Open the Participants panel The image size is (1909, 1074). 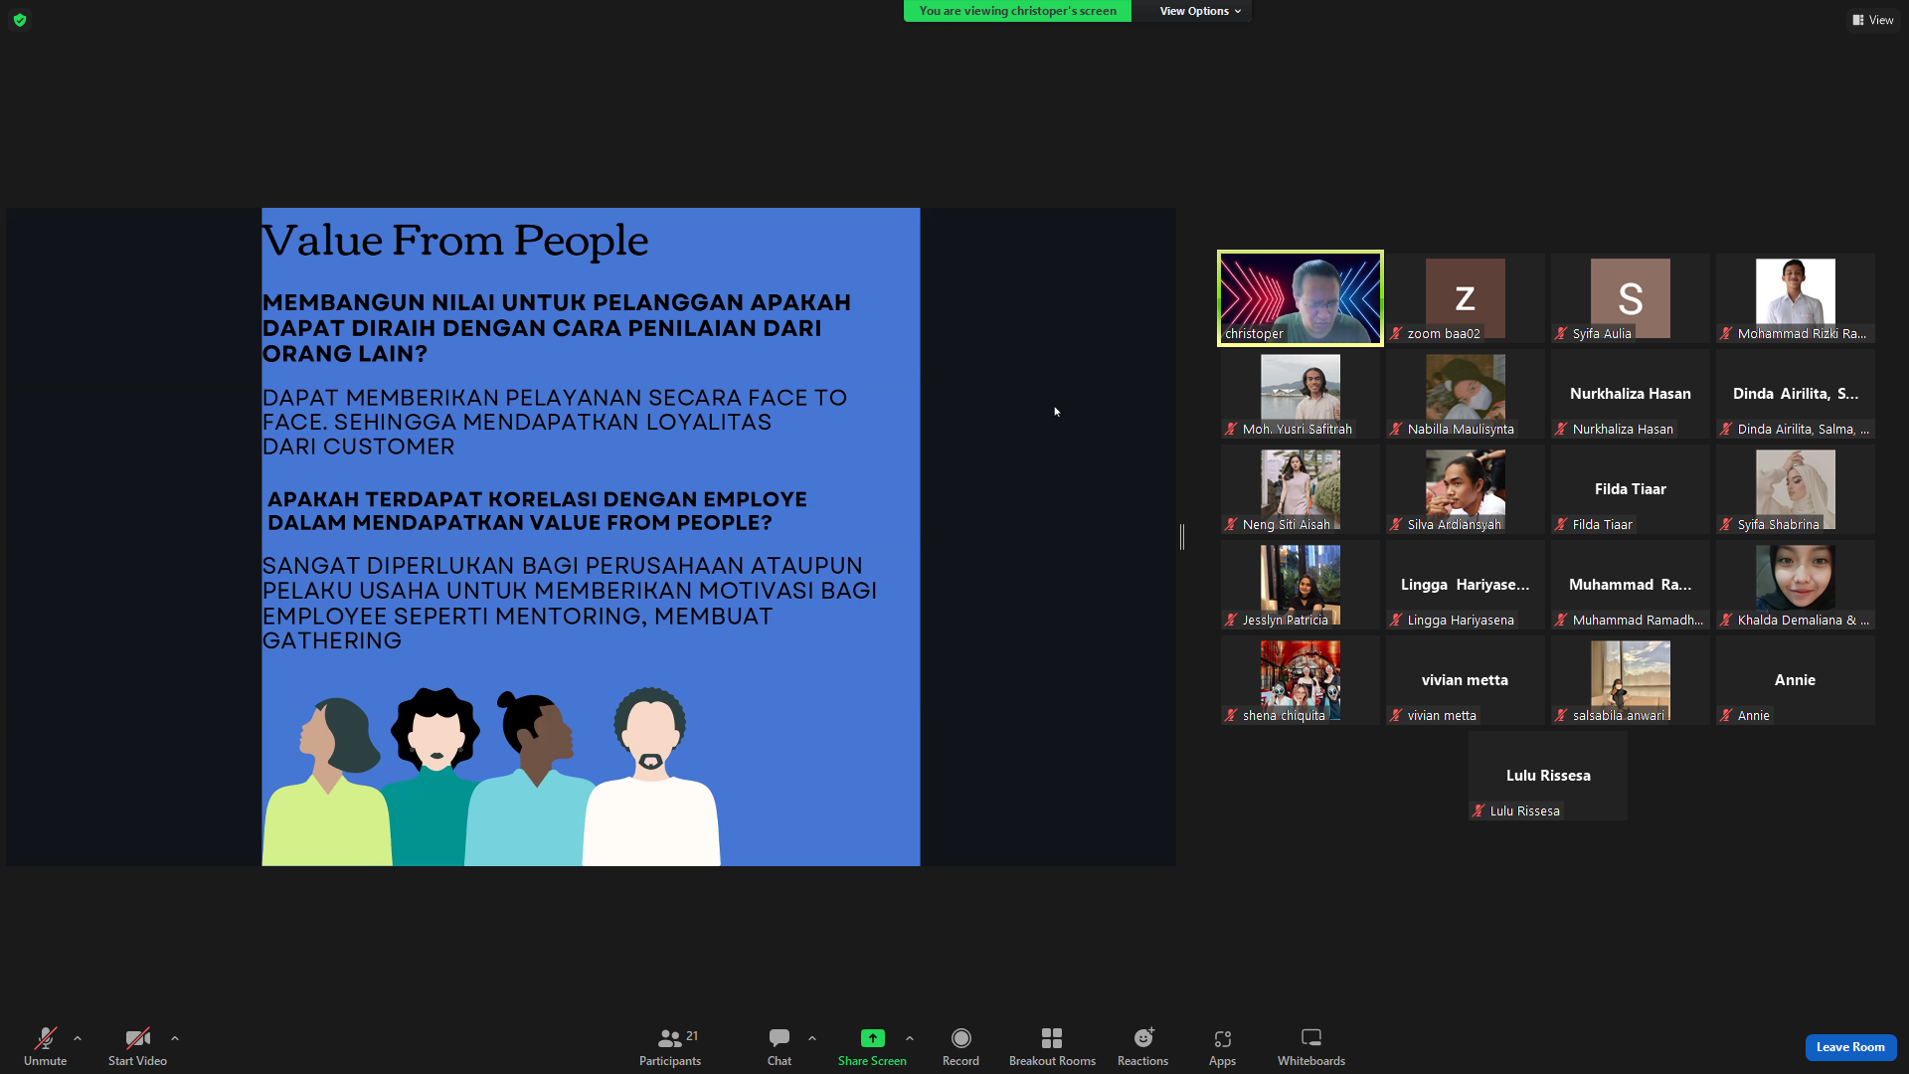(670, 1046)
